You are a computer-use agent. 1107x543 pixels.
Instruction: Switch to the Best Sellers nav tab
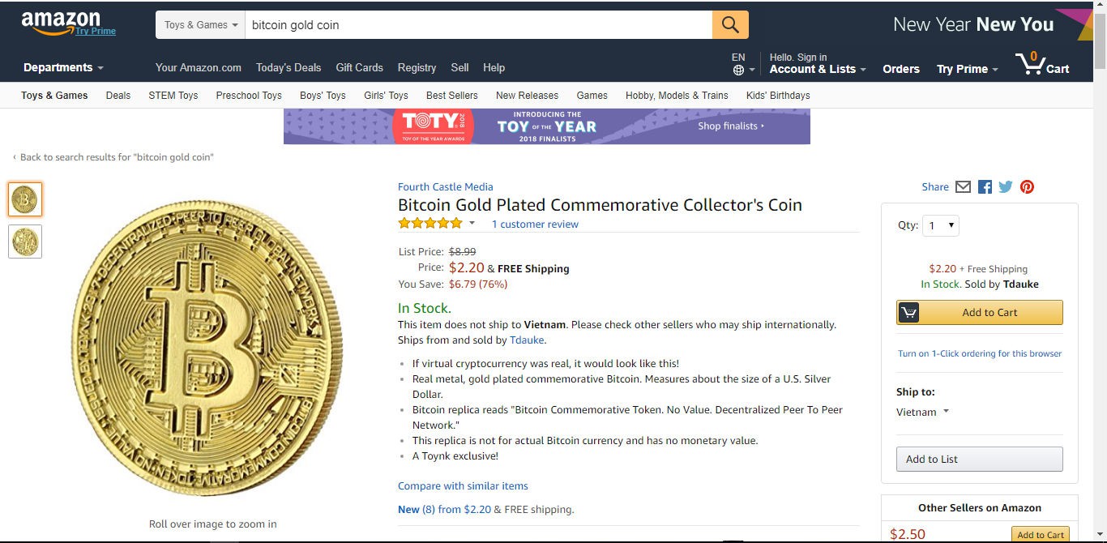pyautogui.click(x=452, y=95)
